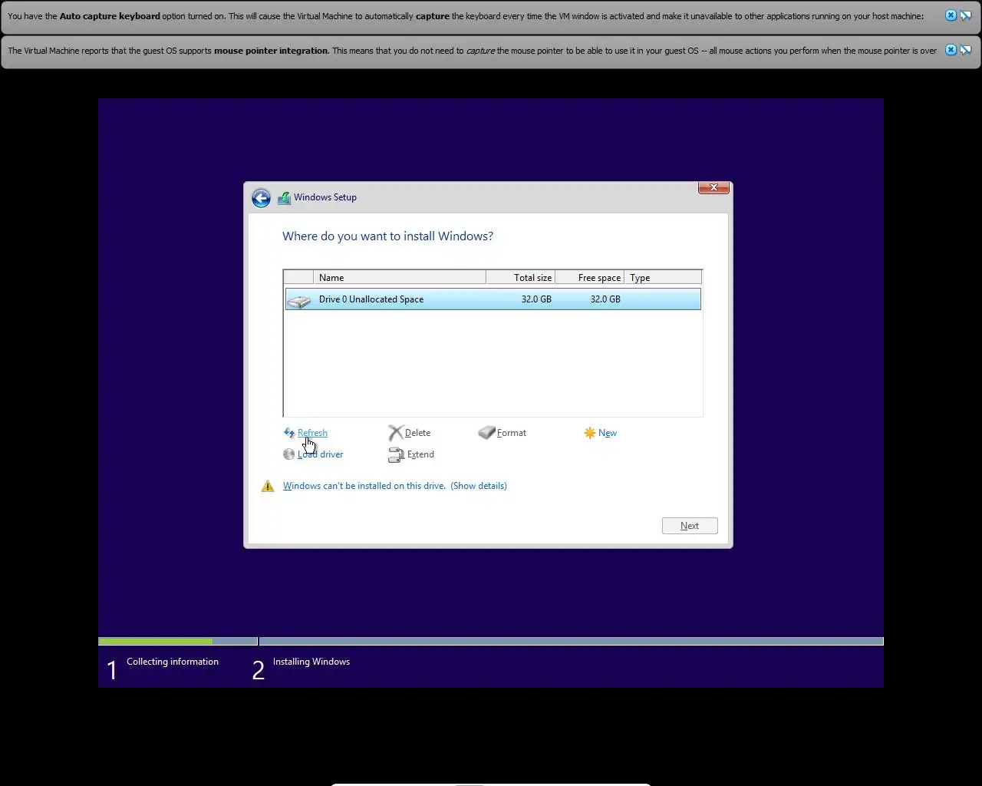
Task: Dismiss the Auto capture keyboard notification
Action: 951,15
